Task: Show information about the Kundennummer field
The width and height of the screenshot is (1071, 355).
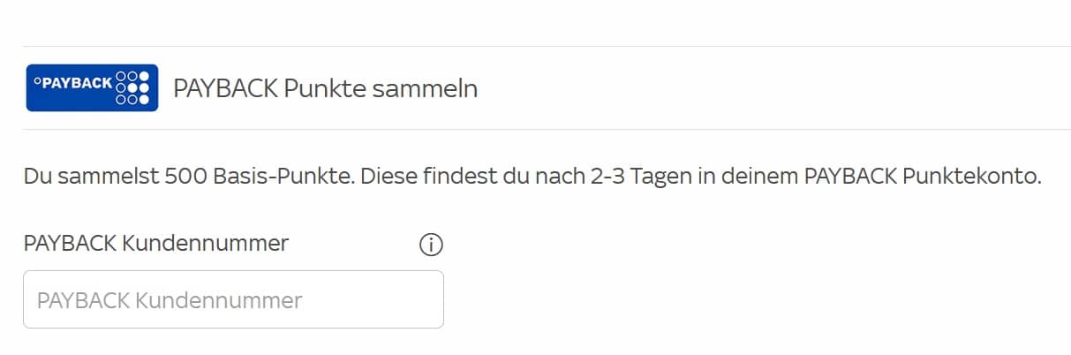Action: point(430,245)
